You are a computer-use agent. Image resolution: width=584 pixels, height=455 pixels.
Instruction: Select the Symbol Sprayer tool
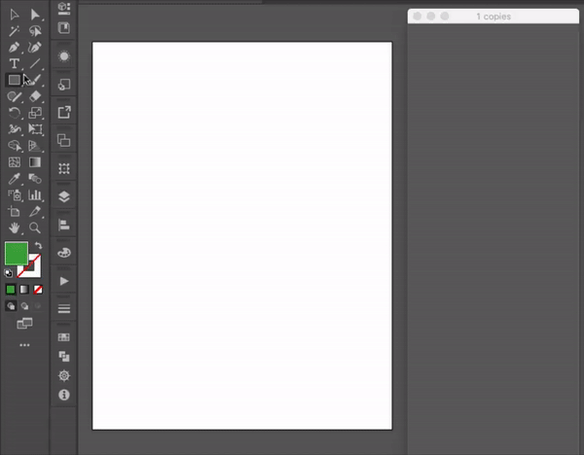15,195
